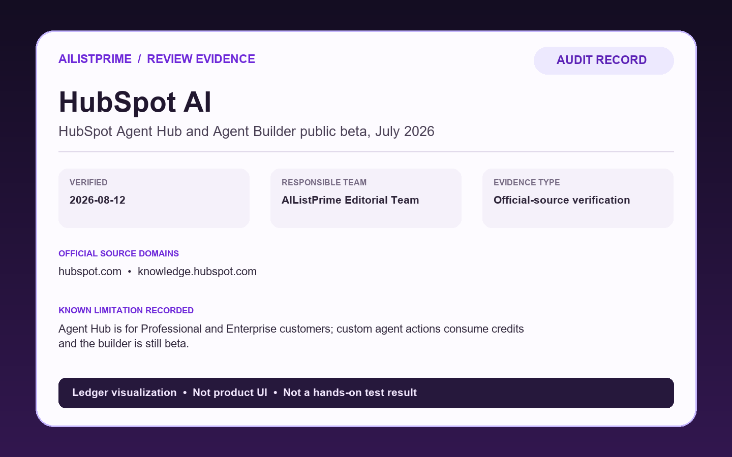
Task: Click the hubspot.com domain
Action: [x=90, y=272]
